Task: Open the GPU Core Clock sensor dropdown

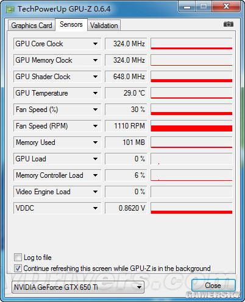Action: (95, 44)
